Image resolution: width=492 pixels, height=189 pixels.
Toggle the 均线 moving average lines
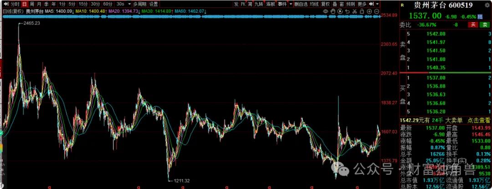point(314,4)
